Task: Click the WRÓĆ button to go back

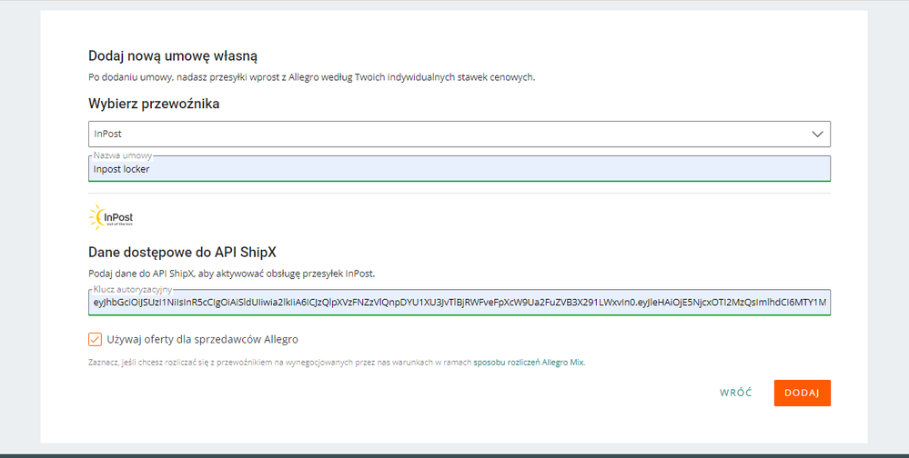Action: 735,393
